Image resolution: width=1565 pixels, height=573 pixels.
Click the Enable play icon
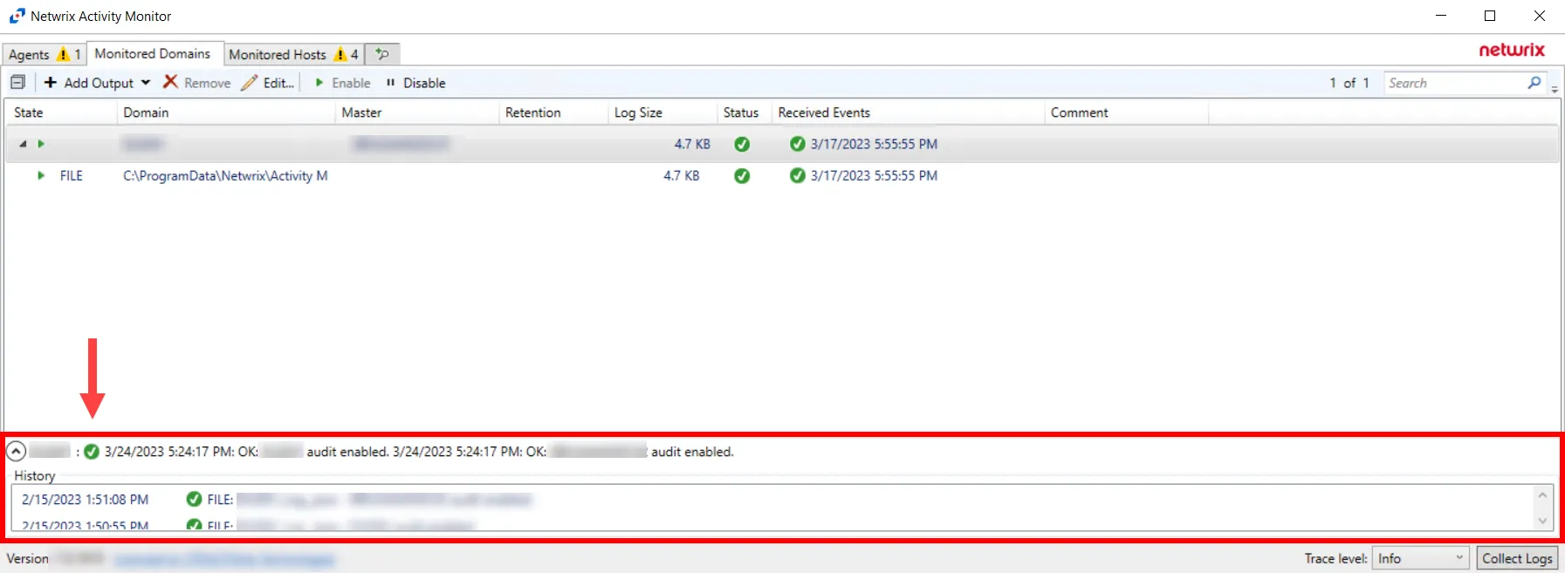(319, 83)
